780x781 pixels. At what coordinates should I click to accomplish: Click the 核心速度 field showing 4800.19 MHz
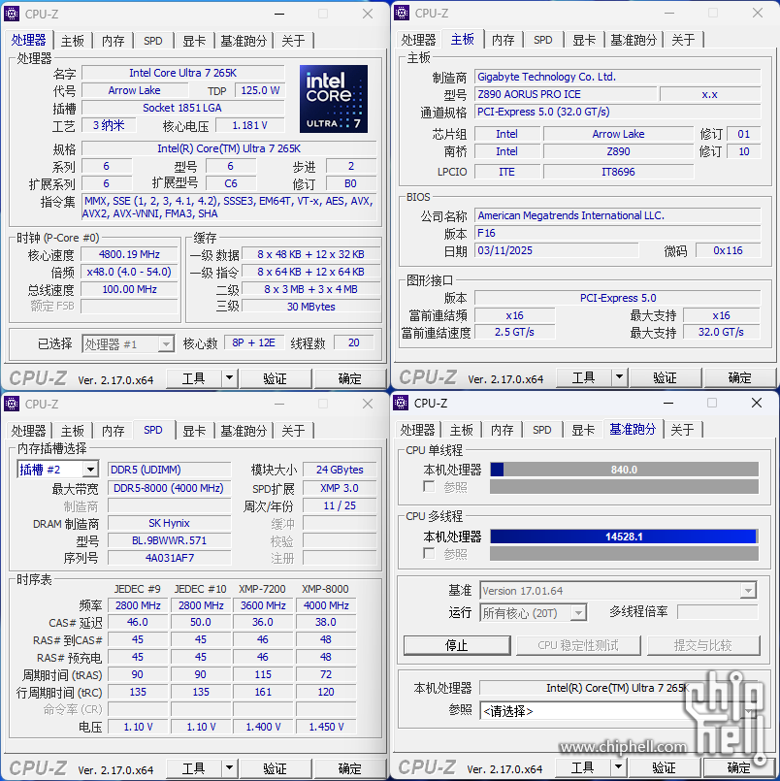[129, 255]
